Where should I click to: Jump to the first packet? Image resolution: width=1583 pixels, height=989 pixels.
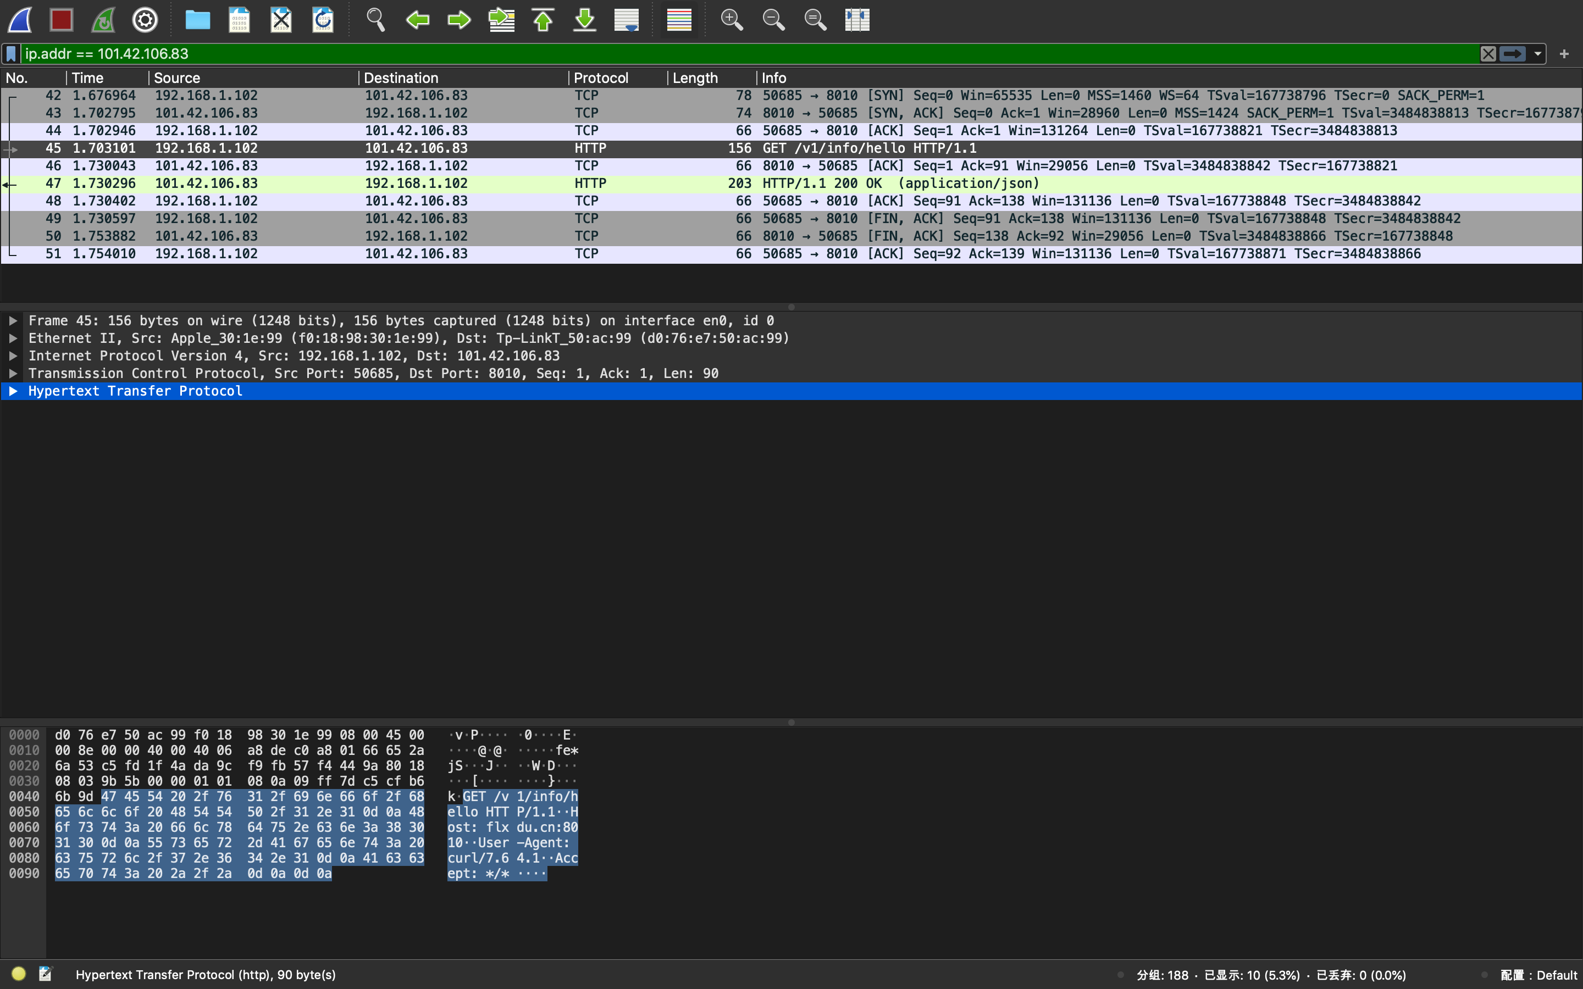coord(543,20)
